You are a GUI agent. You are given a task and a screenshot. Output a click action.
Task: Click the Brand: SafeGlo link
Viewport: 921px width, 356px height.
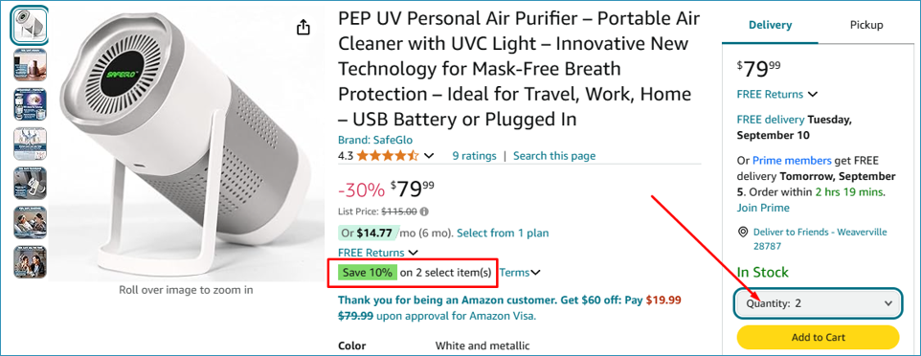coord(375,140)
